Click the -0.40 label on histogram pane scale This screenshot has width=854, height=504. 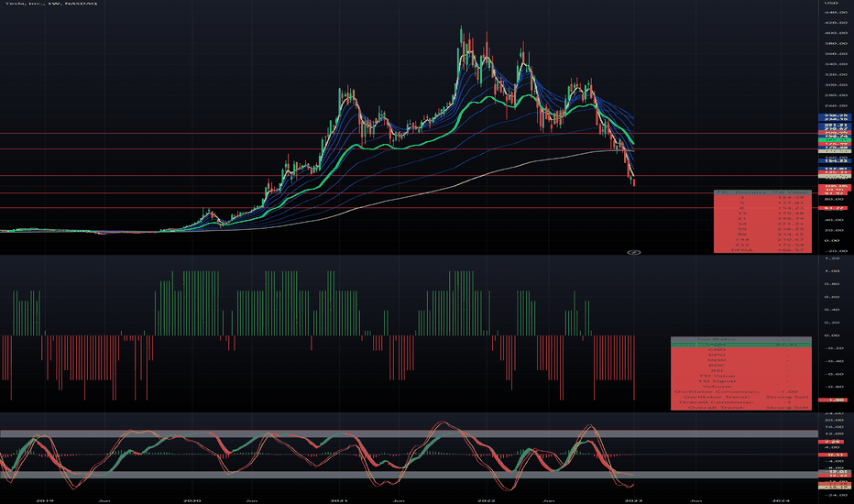(832, 361)
